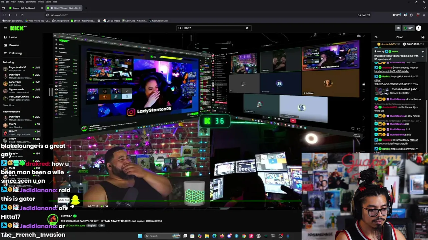Open the chat users list icon

click(423, 37)
